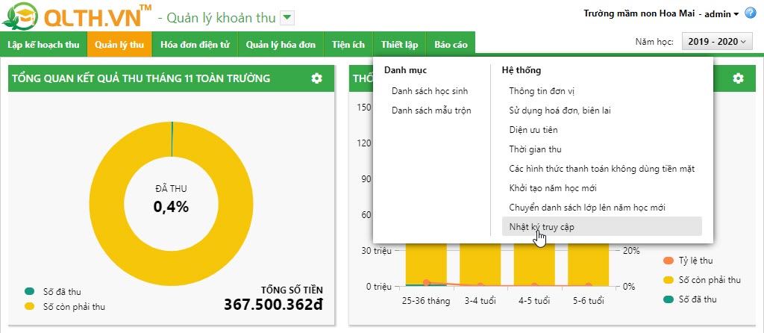Open the 'Báo cáo' tab

pyautogui.click(x=451, y=44)
